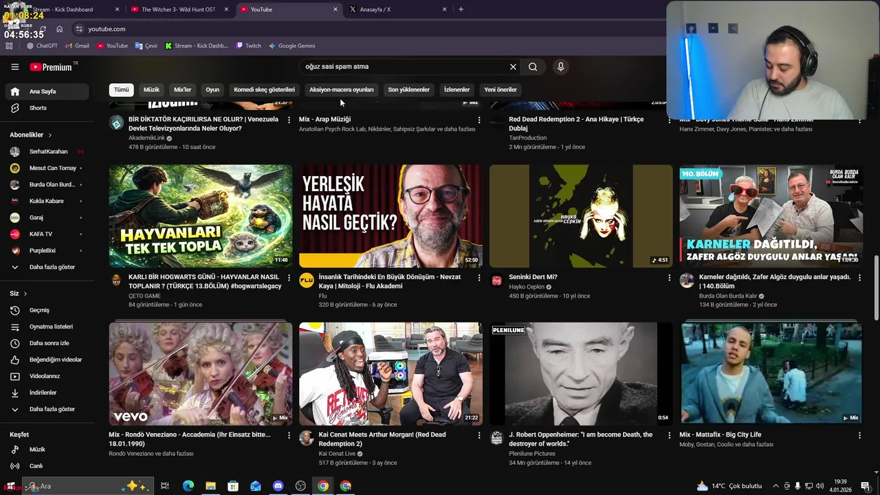Open options for Kai Cenat Meets Arthur Morgan
Screen dimensions: 880x495
479,435
